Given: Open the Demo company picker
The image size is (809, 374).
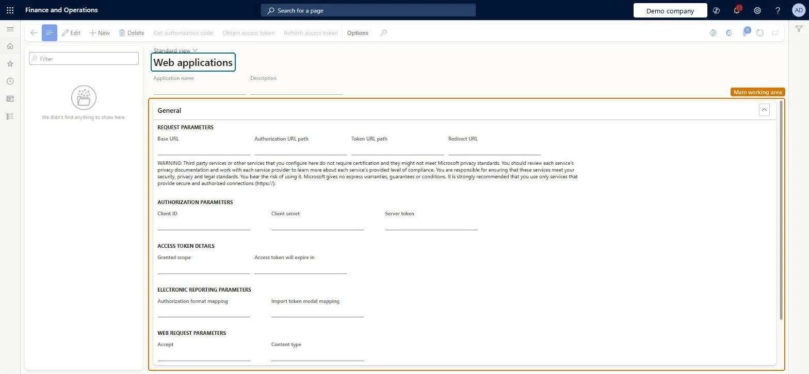Looking at the screenshot, I should pos(670,11).
